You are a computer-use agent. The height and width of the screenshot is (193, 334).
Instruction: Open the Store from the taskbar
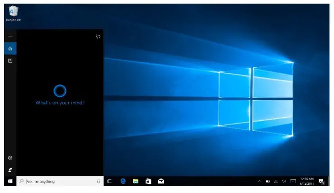tap(148, 181)
